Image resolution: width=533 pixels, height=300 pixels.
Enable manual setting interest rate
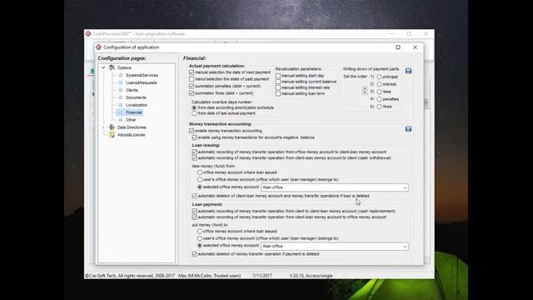[x=278, y=87]
